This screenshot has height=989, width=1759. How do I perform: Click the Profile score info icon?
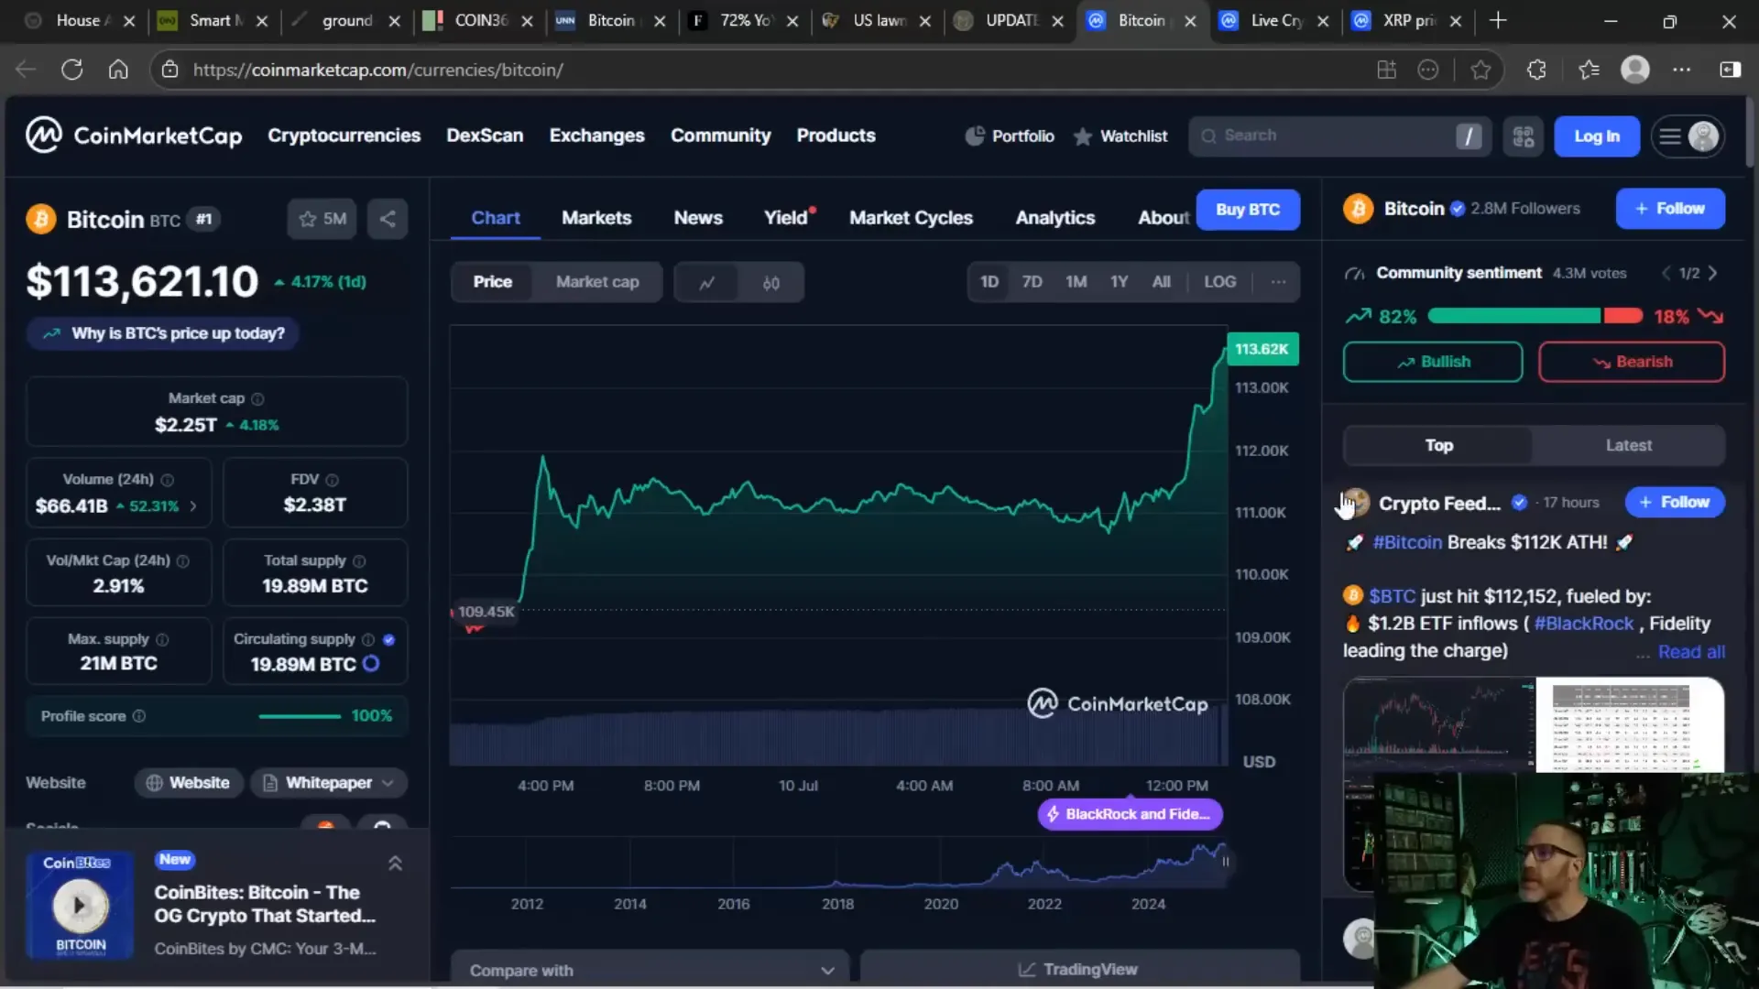[139, 716]
